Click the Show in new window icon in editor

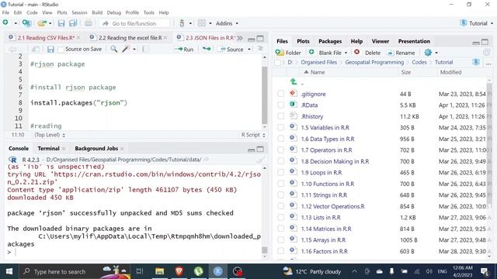coord(36,49)
